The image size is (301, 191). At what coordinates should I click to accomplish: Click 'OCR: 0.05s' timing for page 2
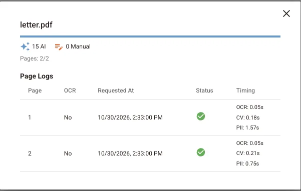pos(250,143)
